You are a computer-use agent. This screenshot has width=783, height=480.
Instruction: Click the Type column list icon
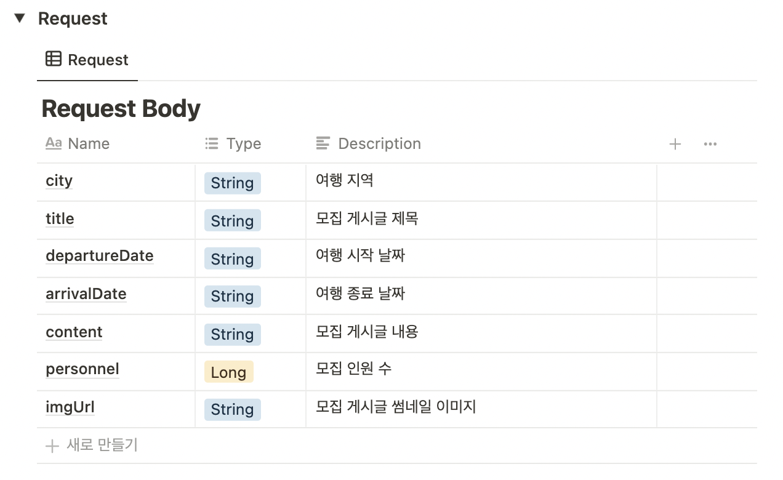point(212,143)
